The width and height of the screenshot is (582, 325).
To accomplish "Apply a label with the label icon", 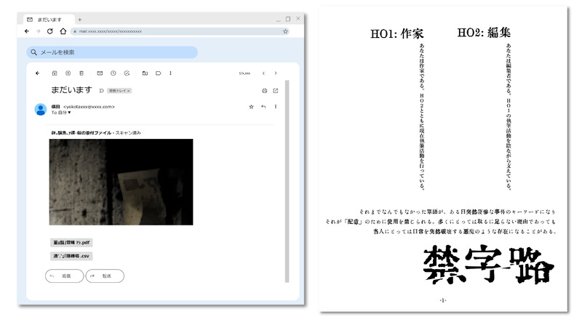I will coord(159,73).
